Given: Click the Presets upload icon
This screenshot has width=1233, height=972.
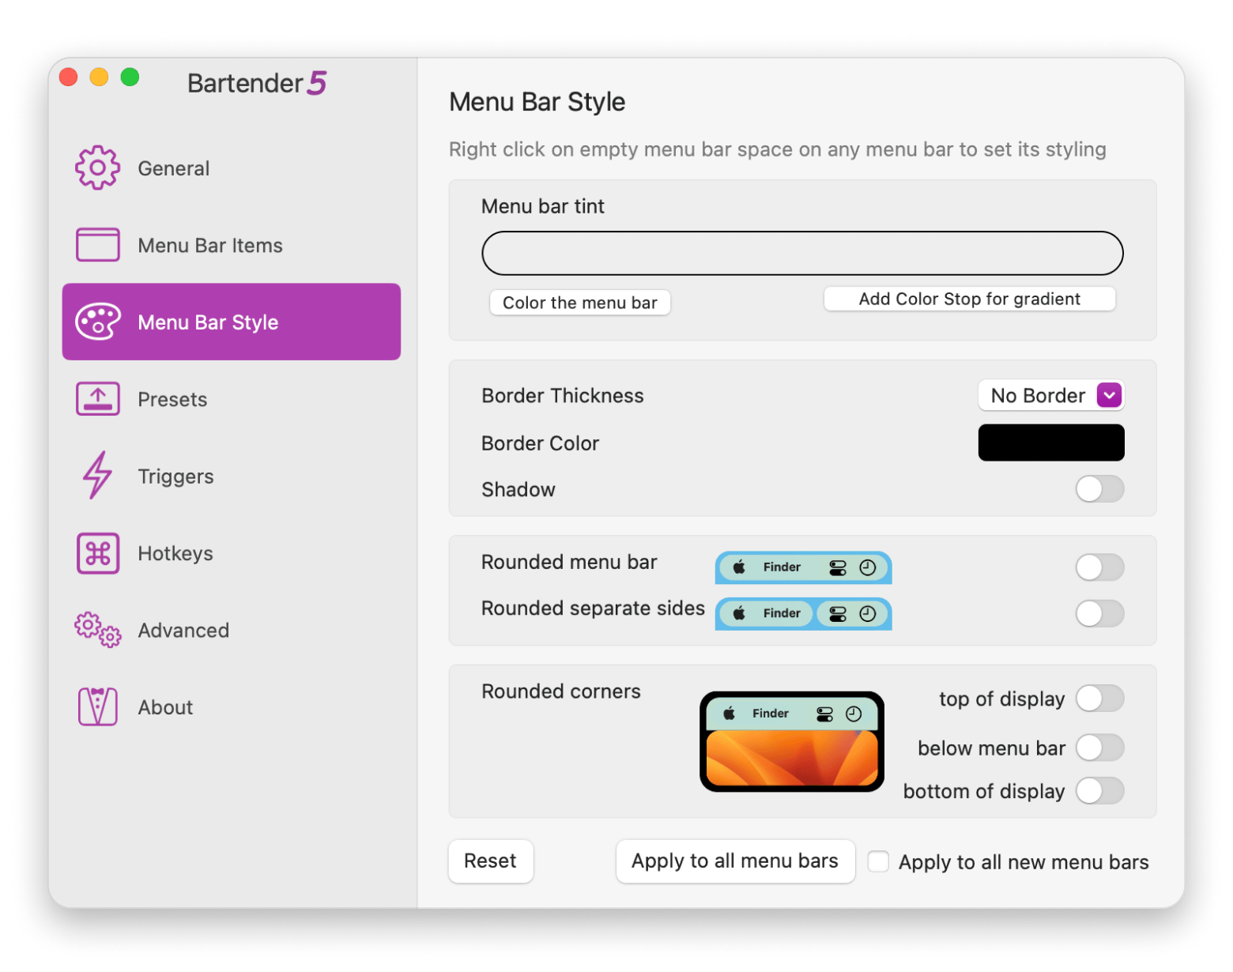Looking at the screenshot, I should click(96, 398).
